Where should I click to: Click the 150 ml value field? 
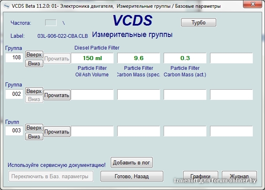click(92, 58)
